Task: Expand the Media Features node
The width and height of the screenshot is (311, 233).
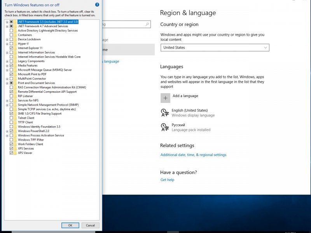Action: pos(7,66)
